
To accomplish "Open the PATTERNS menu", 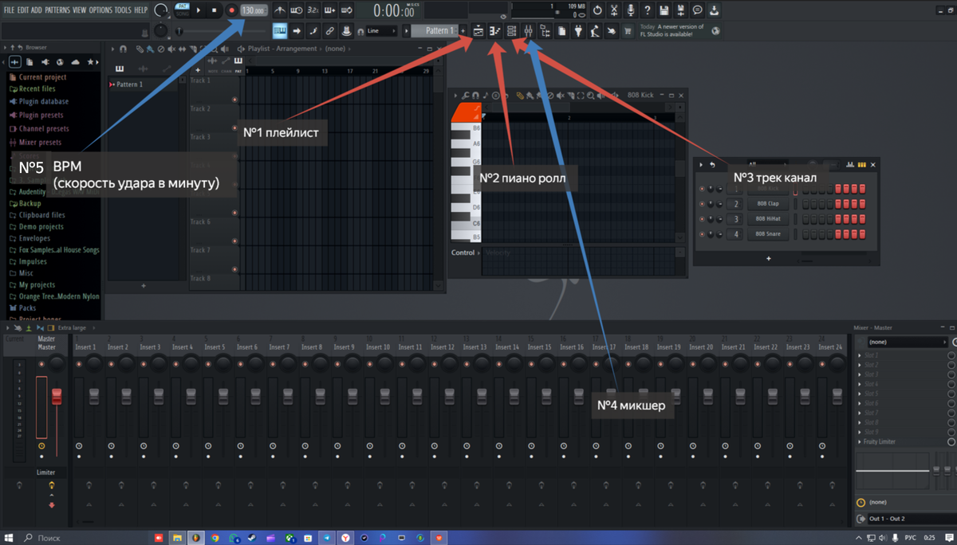I will 57,10.
